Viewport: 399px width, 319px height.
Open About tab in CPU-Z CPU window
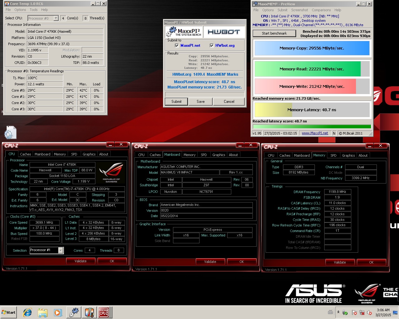[104, 154]
